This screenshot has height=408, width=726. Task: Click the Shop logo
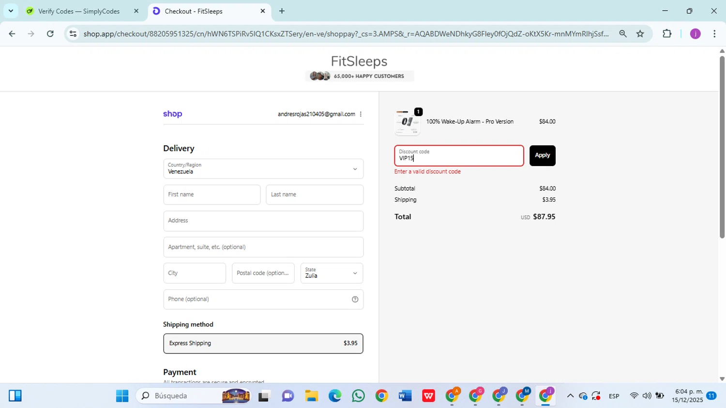click(x=173, y=114)
